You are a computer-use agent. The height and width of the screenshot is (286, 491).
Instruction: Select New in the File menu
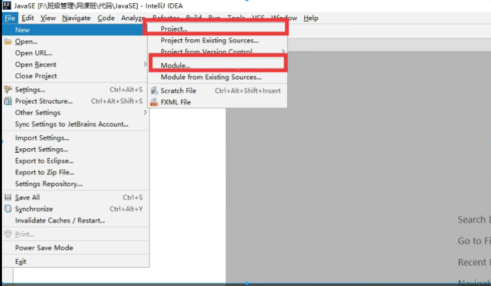(x=74, y=30)
